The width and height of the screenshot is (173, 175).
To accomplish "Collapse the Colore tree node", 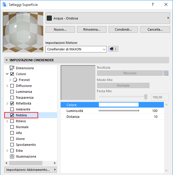I will pos(7,74).
